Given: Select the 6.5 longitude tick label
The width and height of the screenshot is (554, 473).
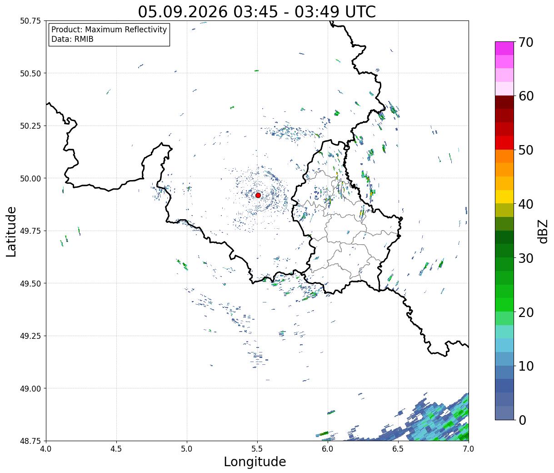Looking at the screenshot, I should [x=398, y=448].
